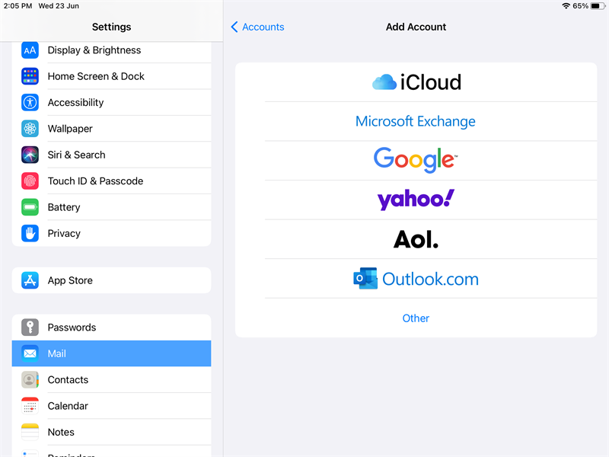Go back to Accounts

(257, 27)
